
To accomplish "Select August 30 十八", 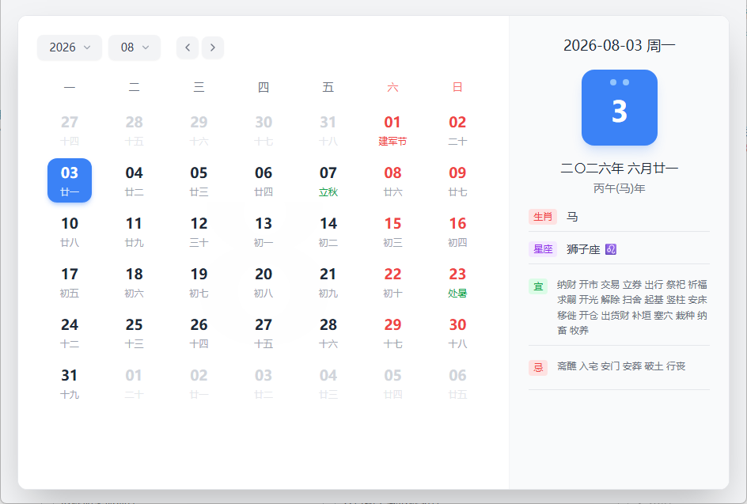I will [457, 332].
